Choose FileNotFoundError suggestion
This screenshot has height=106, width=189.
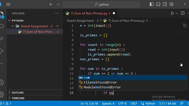pos(133,82)
